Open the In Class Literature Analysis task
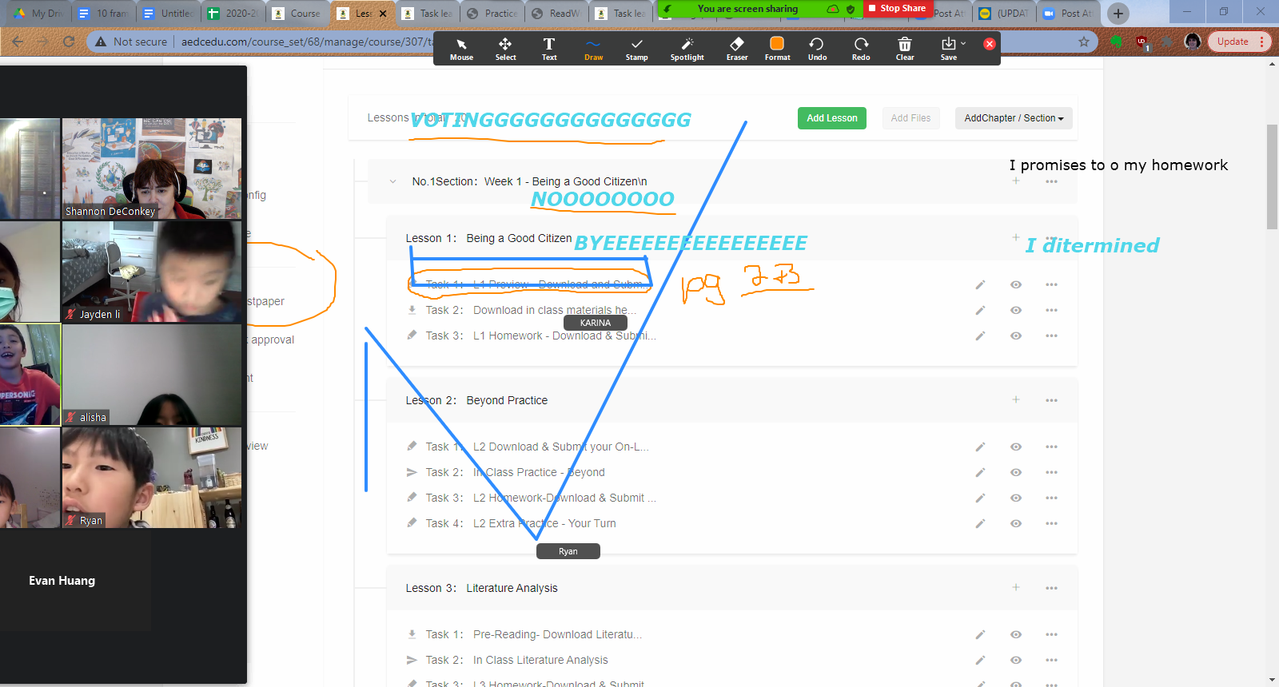Image resolution: width=1279 pixels, height=687 pixels. (x=540, y=660)
